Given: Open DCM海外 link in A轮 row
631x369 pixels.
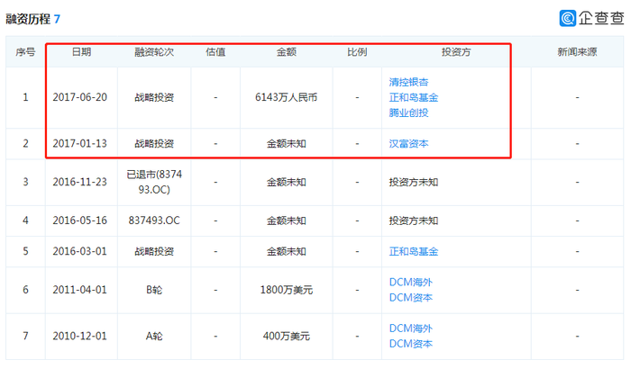Looking at the screenshot, I should (x=410, y=328).
